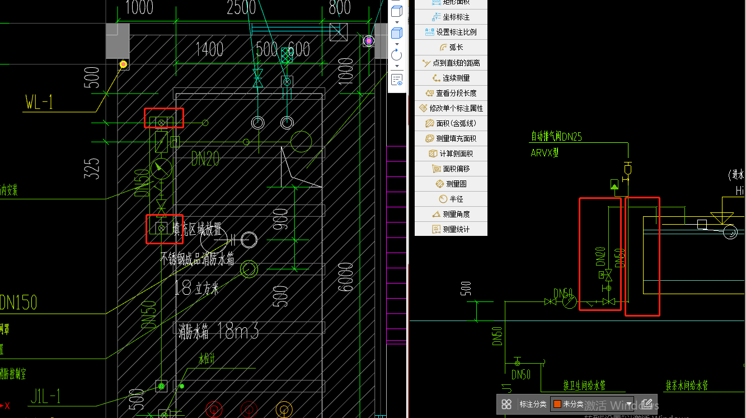
Task: Select the wireframe cube view icon
Action: coord(397,11)
